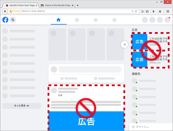Image resolution: width=173 pixels, height=131 pixels.
Task: Open the downloads arrow icon
Action: 153,11
